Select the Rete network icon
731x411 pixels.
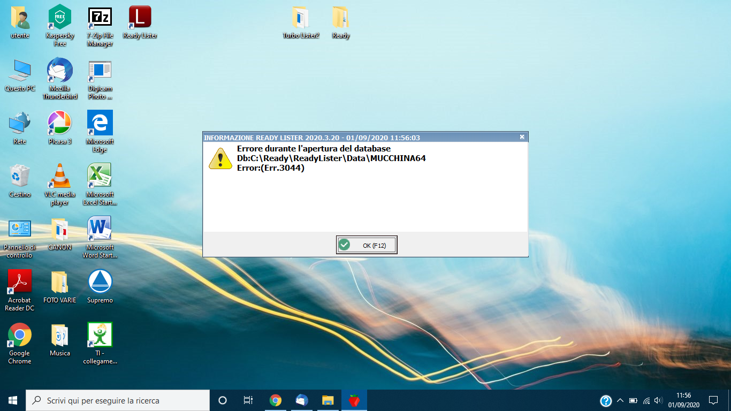(x=20, y=128)
